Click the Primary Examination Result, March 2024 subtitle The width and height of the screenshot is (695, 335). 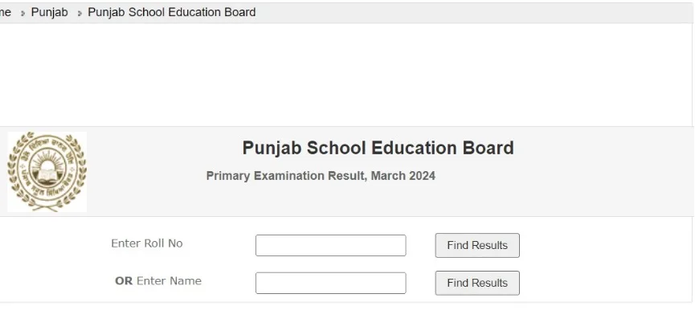pyautogui.click(x=321, y=176)
